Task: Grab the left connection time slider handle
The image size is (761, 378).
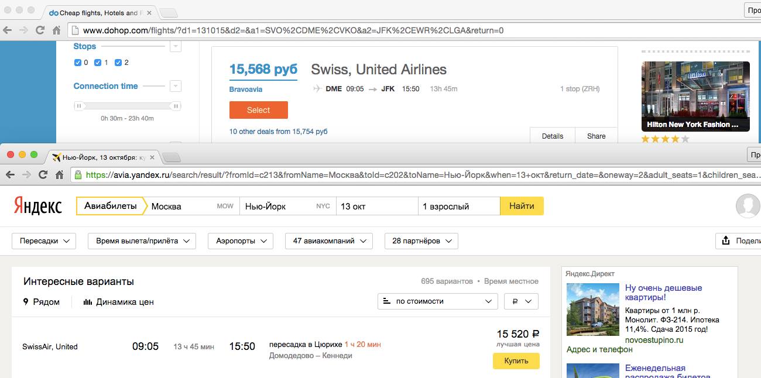Action: (x=79, y=106)
